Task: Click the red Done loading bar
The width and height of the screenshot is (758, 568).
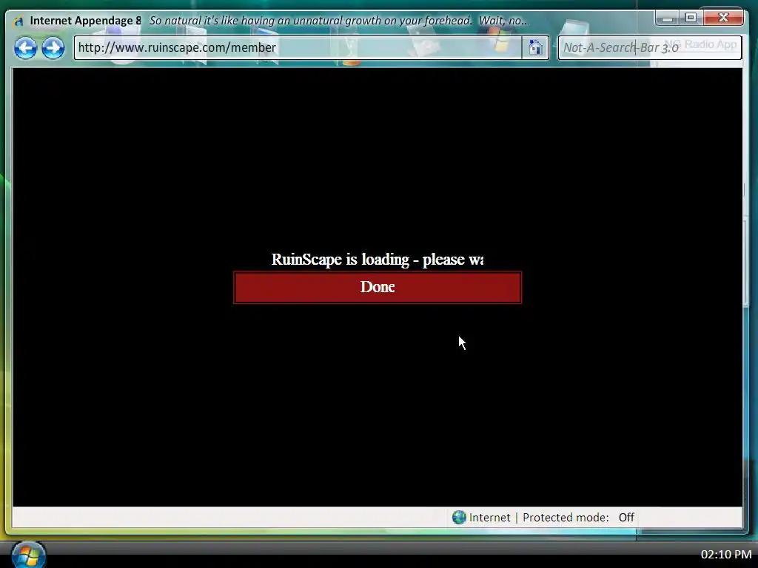Action: coord(378,288)
